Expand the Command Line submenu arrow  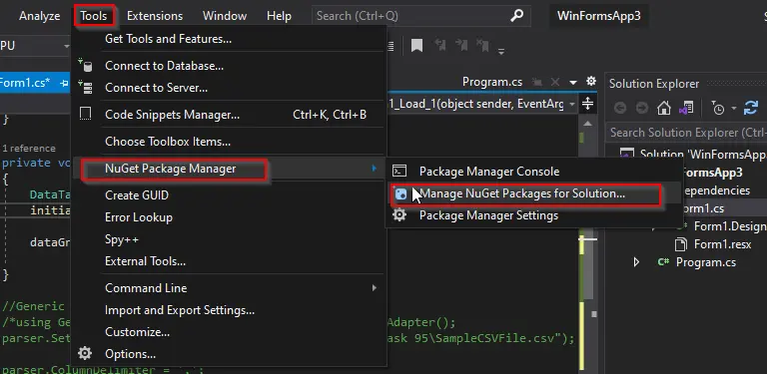click(x=375, y=288)
